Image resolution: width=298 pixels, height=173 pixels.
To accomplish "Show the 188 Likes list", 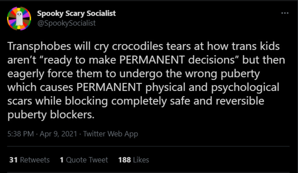I will coord(134,160).
